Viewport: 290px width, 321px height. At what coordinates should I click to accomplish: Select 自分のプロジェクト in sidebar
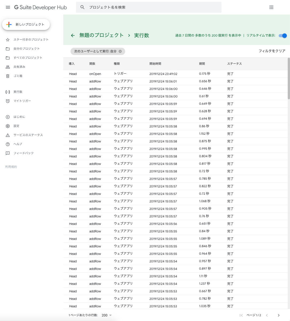[27, 49]
